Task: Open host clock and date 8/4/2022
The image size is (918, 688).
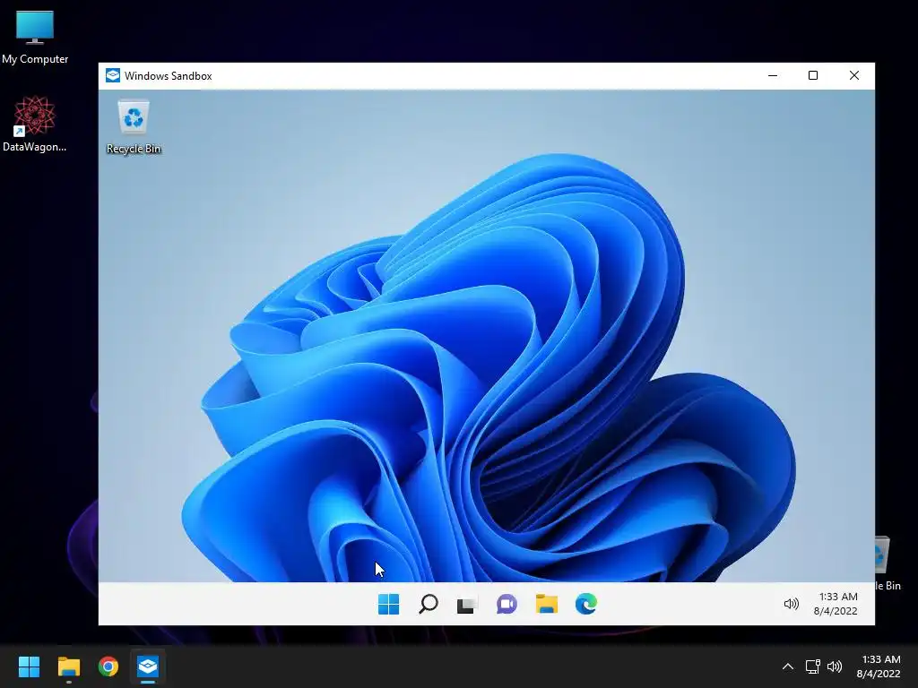Action: [x=879, y=666]
